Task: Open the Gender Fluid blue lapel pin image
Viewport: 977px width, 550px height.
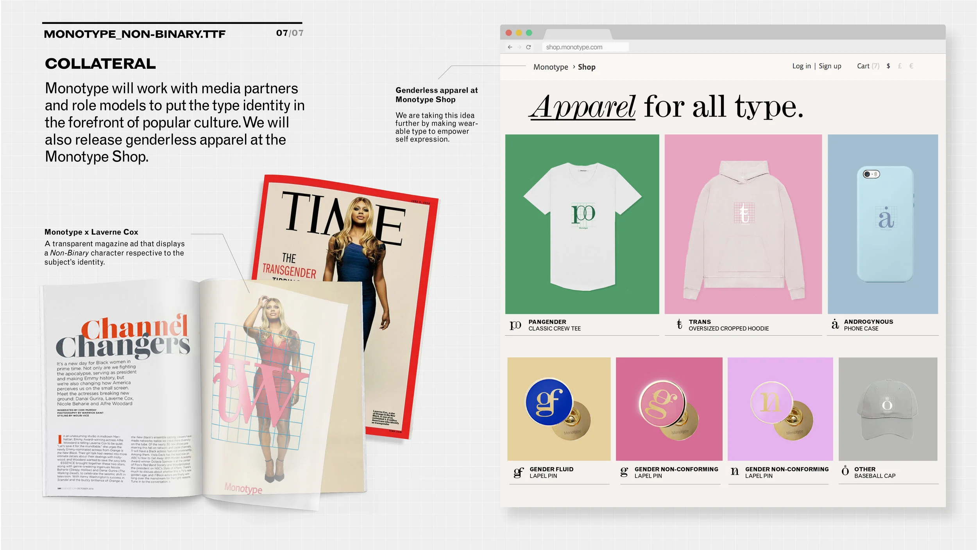Action: point(559,409)
